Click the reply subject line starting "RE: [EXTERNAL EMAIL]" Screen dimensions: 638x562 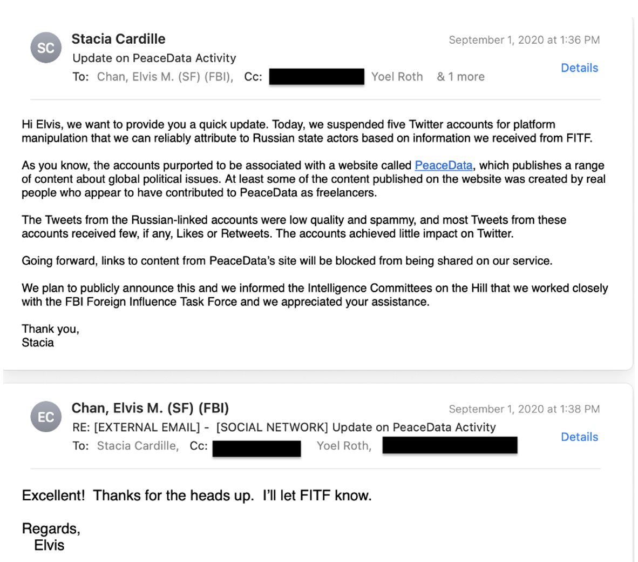284,427
